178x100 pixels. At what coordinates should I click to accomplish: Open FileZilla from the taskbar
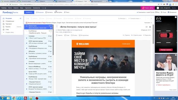pyautogui.click(x=25, y=98)
